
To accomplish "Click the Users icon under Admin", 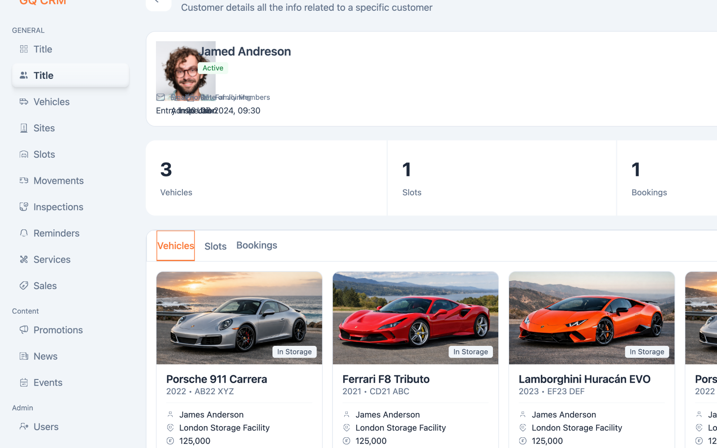I will click(24, 427).
